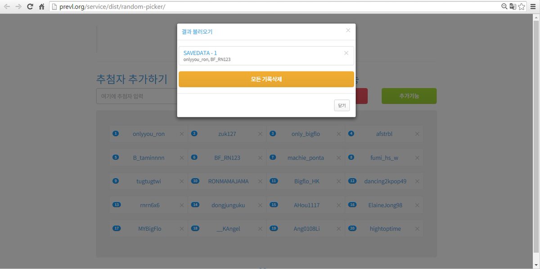Select participant entry hightoptime

(385, 229)
